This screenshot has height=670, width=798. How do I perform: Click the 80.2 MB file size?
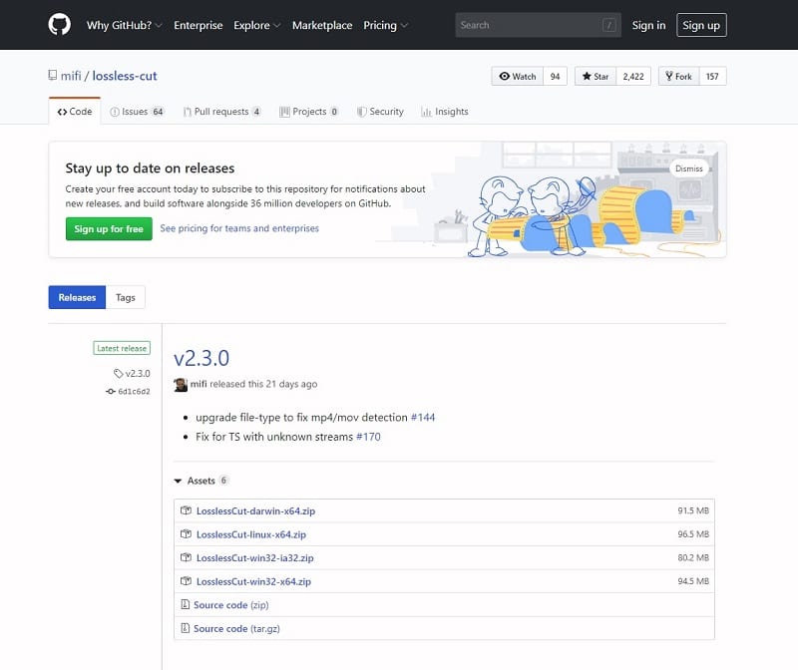(x=693, y=557)
